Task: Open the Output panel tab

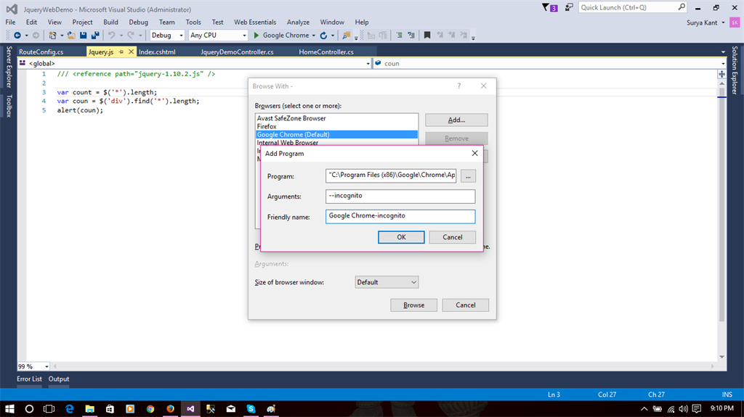Action: pos(59,379)
